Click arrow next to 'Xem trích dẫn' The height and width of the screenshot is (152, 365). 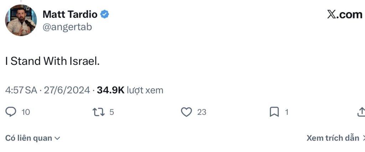(363, 138)
